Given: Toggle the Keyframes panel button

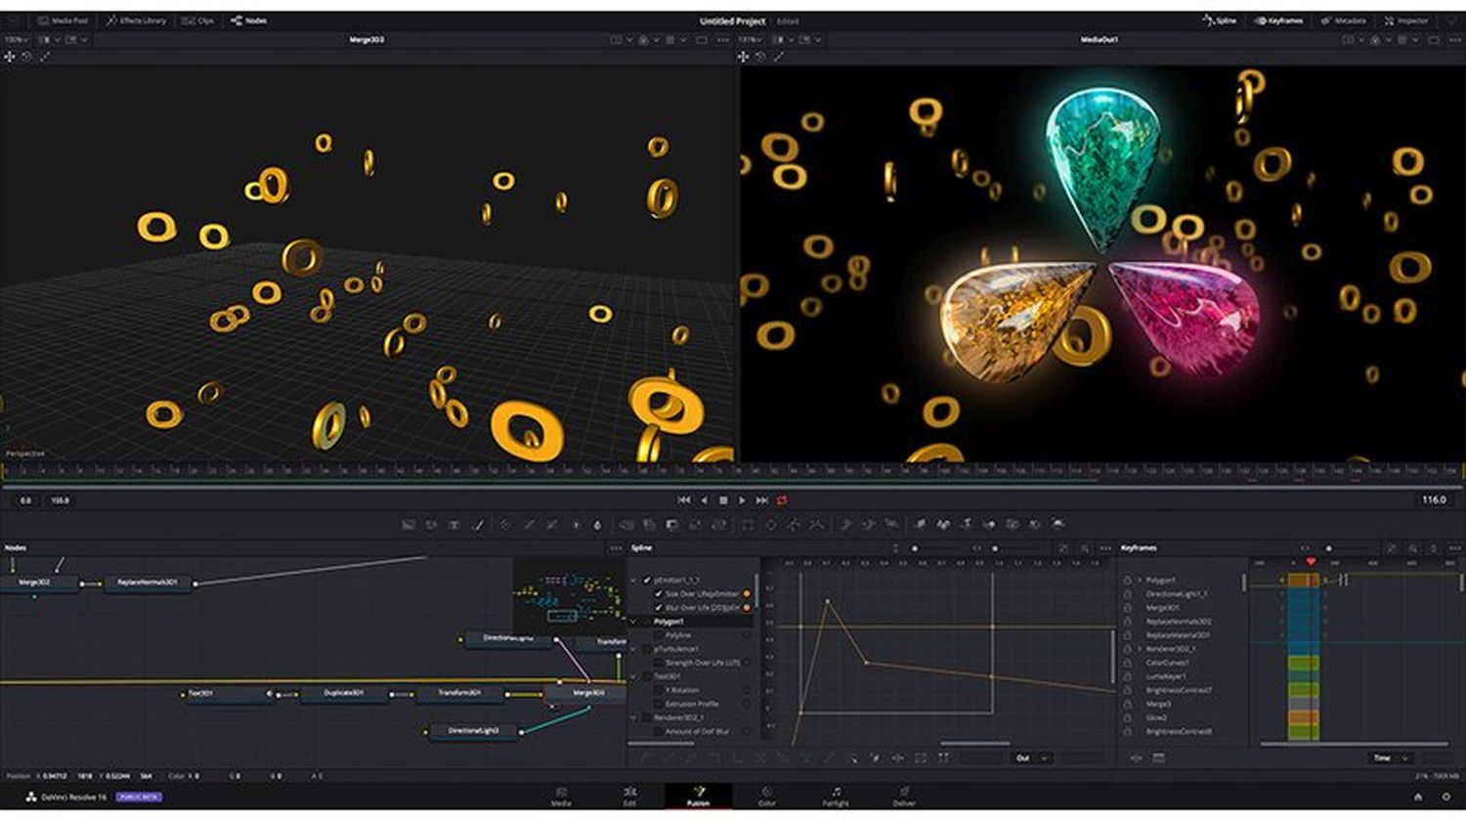Looking at the screenshot, I should tap(1279, 21).
